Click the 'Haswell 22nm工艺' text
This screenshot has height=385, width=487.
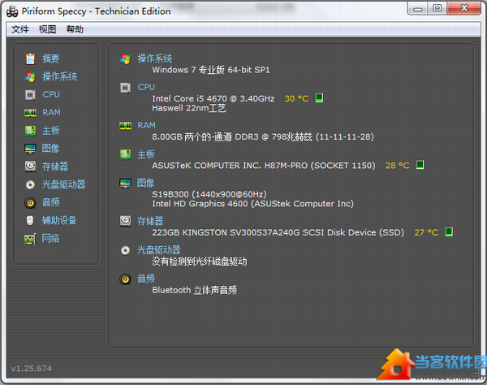pyautogui.click(x=189, y=108)
